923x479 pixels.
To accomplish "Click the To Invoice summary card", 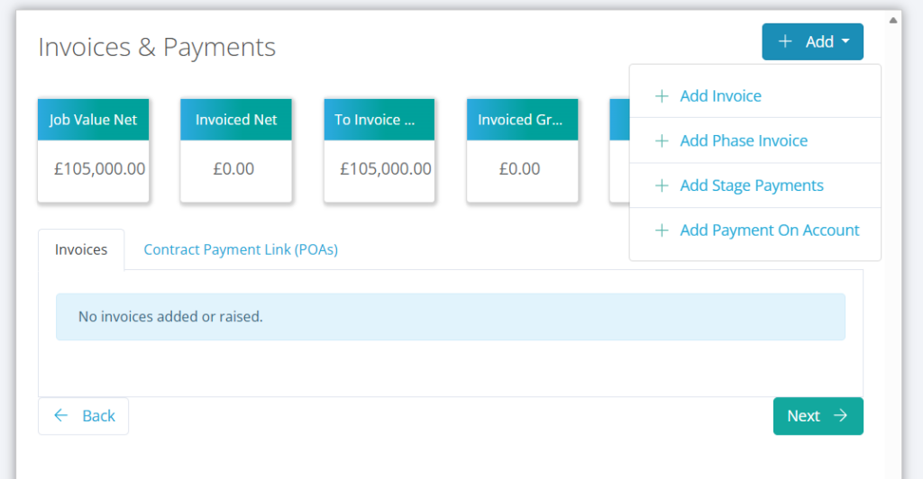I will 379,150.
